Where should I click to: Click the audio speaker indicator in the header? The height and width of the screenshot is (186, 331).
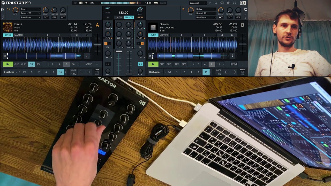click(86, 3)
